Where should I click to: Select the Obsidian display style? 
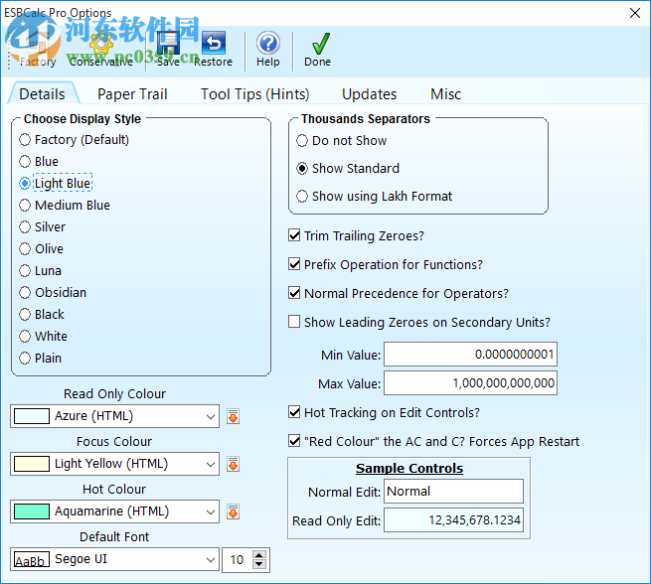click(x=53, y=293)
